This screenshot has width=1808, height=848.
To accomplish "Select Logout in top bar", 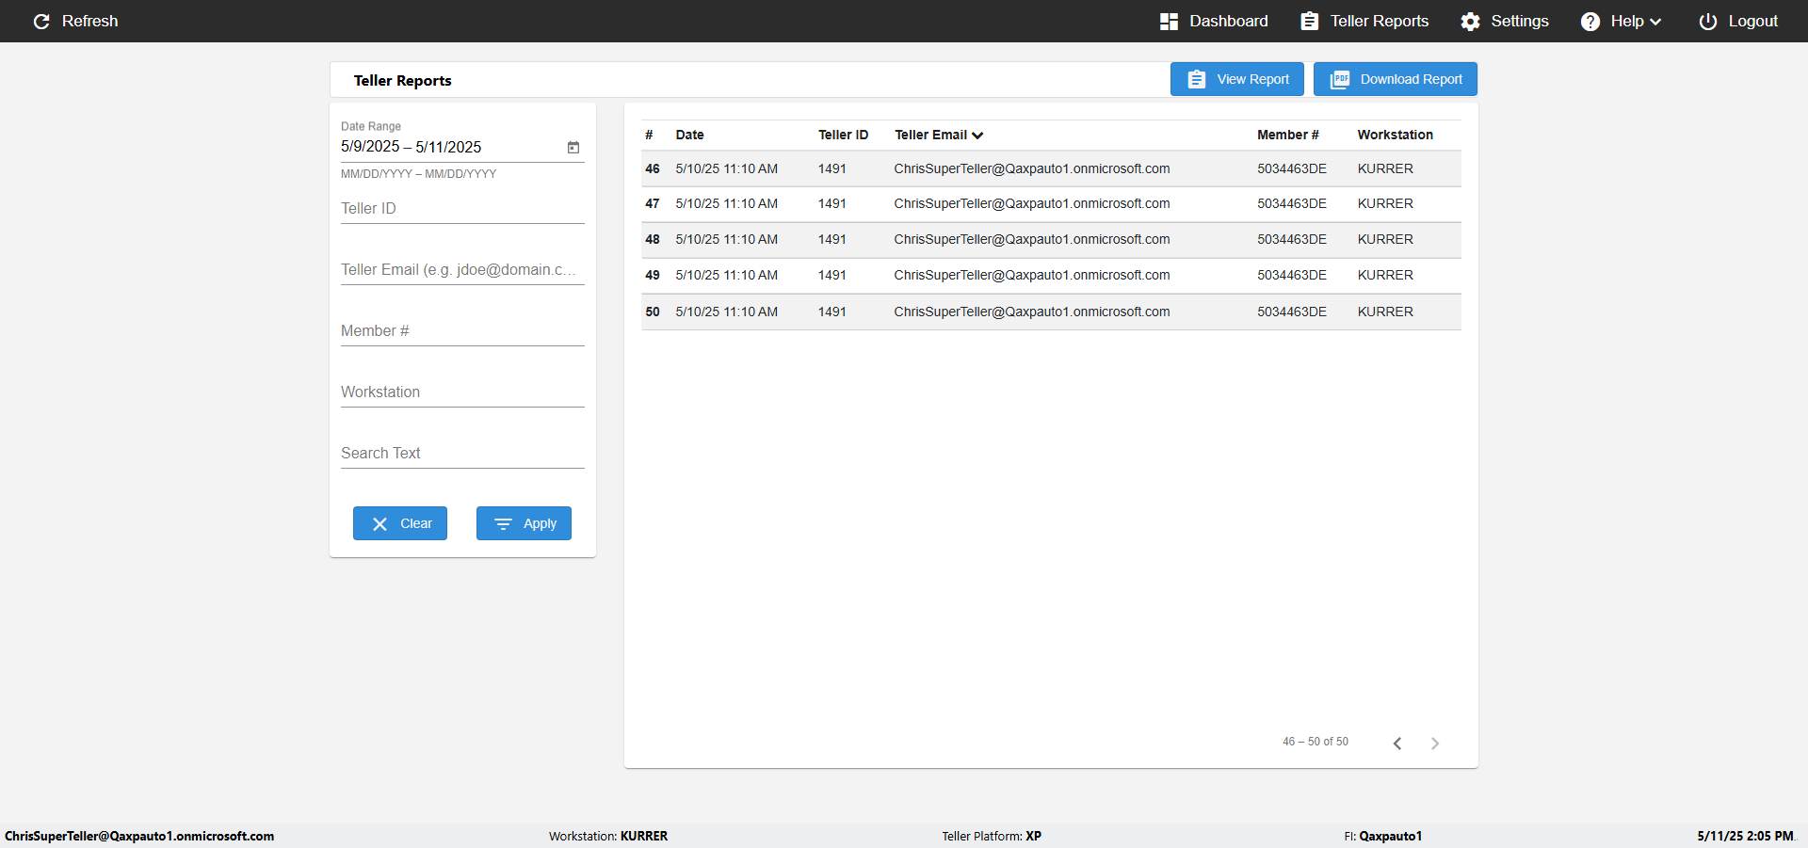I will pyautogui.click(x=1738, y=22).
